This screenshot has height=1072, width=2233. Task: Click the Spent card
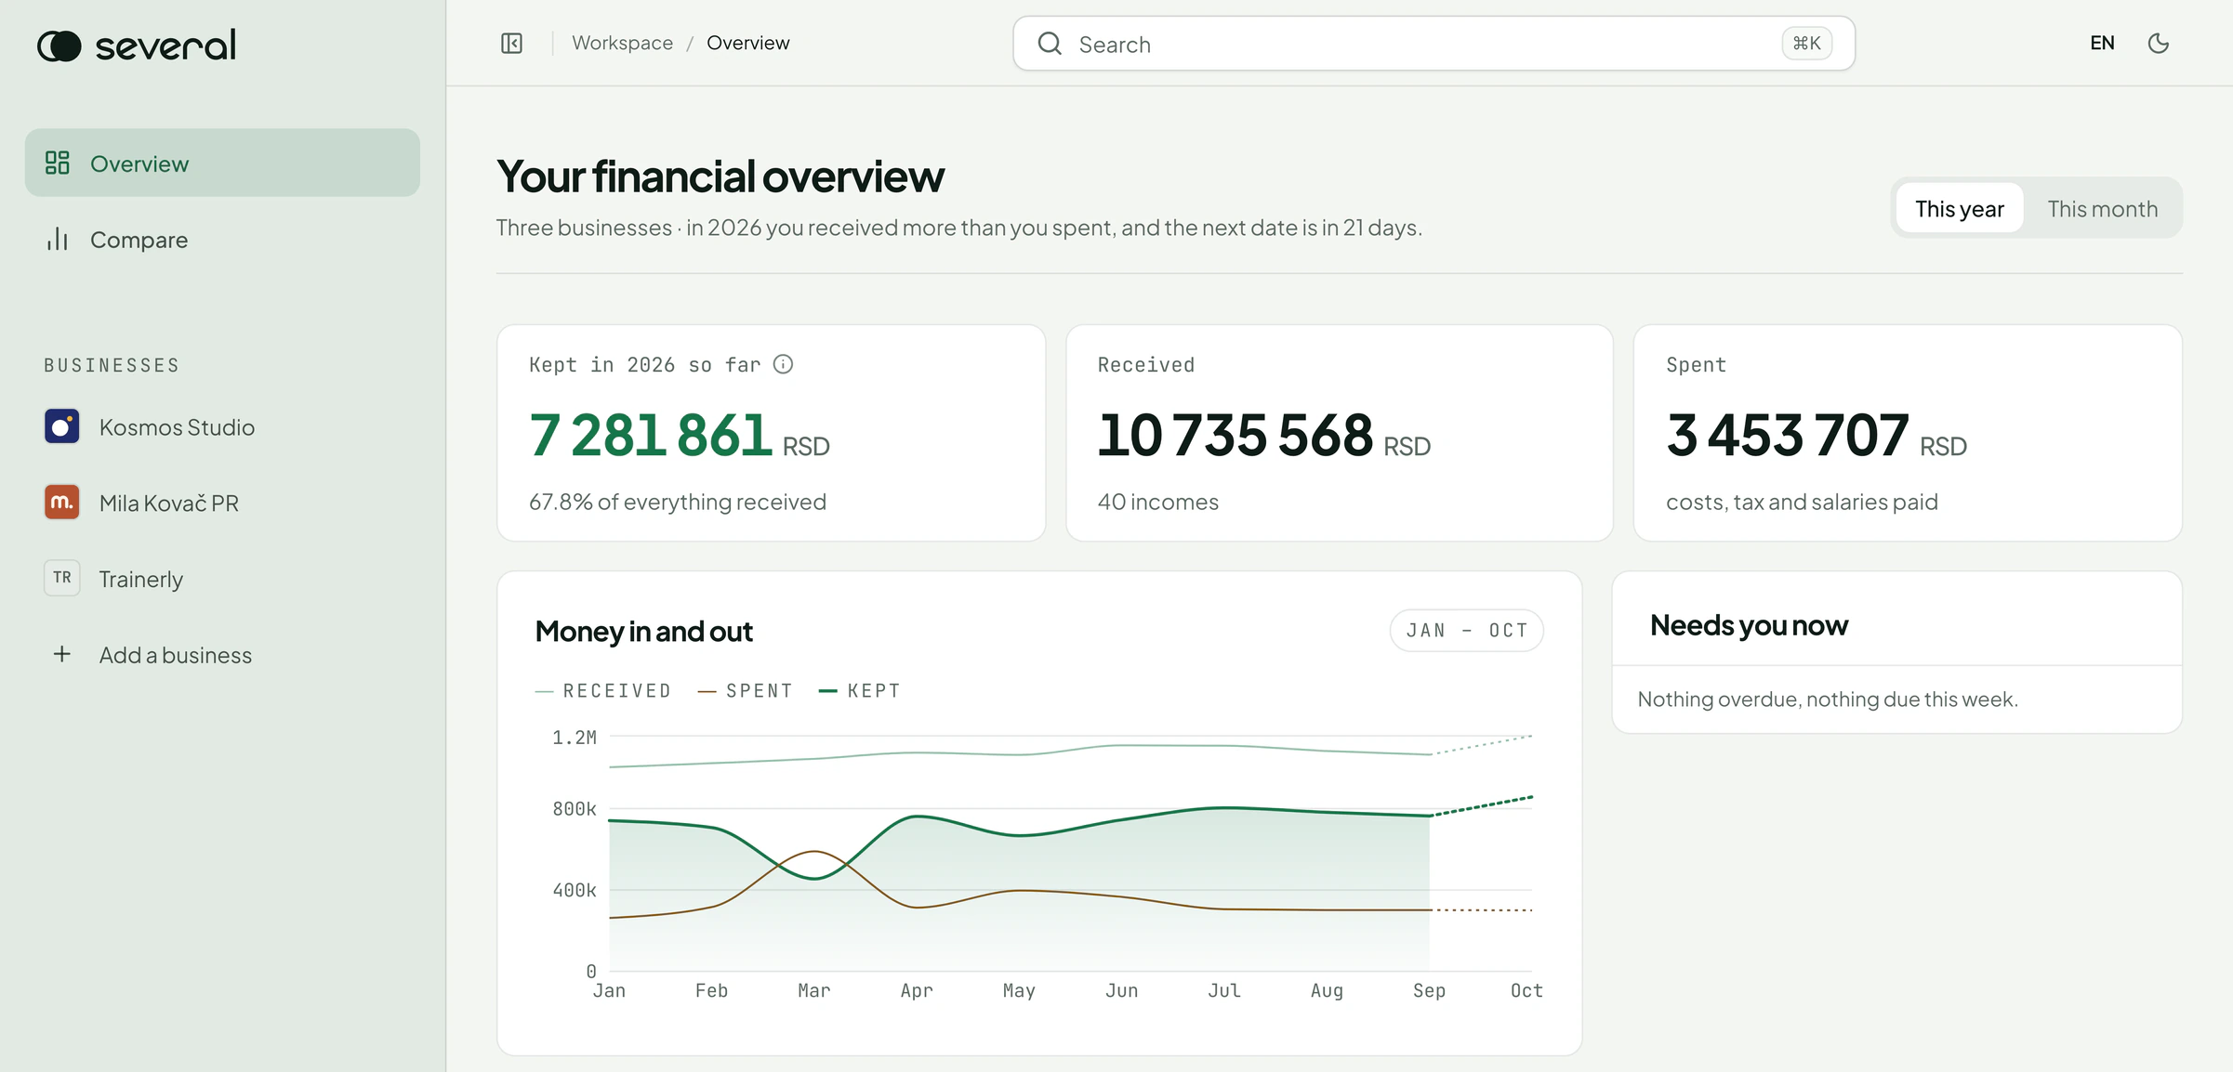point(1908,433)
